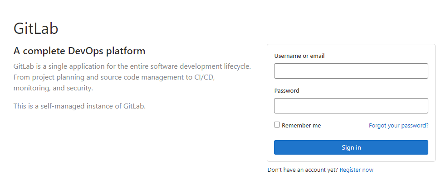The height and width of the screenshot is (184, 446).
Task: Click the Username or email input field
Action: (351, 71)
